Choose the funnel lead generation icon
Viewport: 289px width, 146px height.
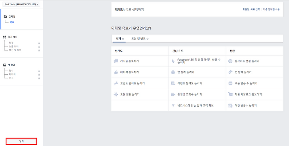173,106
